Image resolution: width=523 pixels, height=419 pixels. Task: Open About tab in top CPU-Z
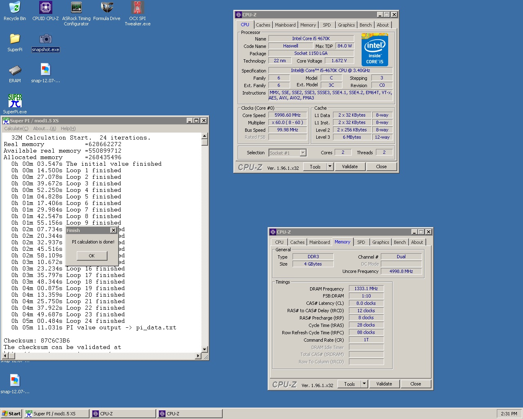pos(383,25)
